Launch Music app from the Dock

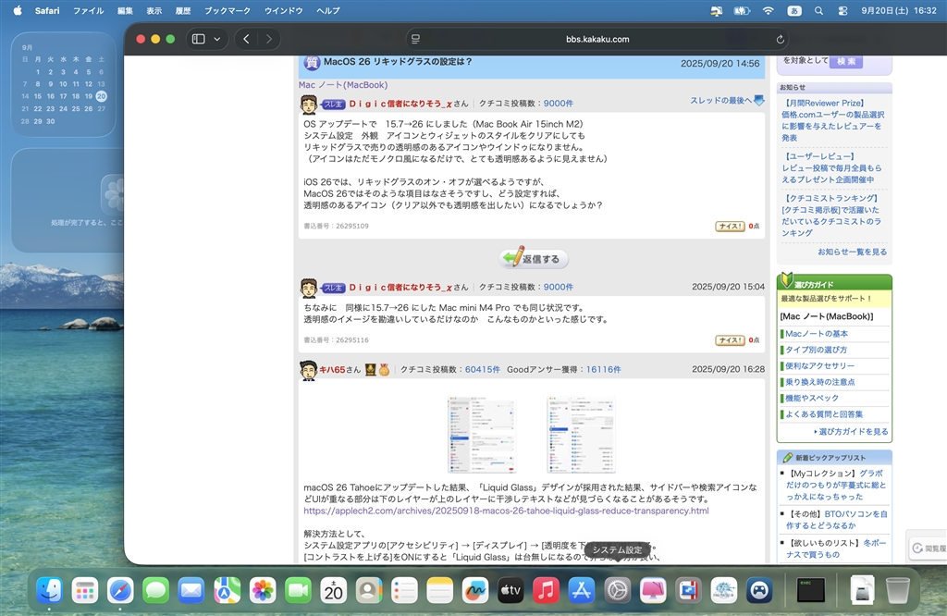(x=546, y=589)
